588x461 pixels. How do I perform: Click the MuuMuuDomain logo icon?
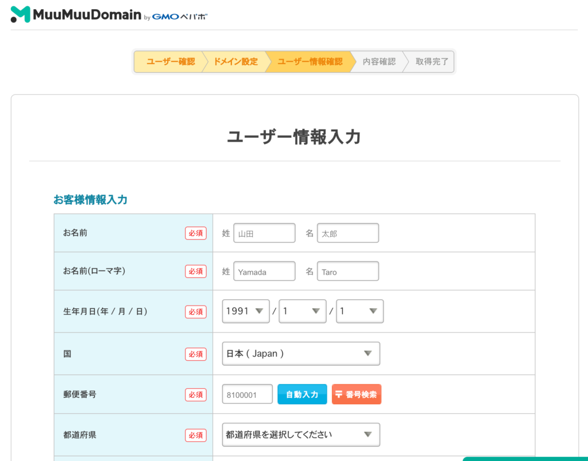(x=20, y=14)
